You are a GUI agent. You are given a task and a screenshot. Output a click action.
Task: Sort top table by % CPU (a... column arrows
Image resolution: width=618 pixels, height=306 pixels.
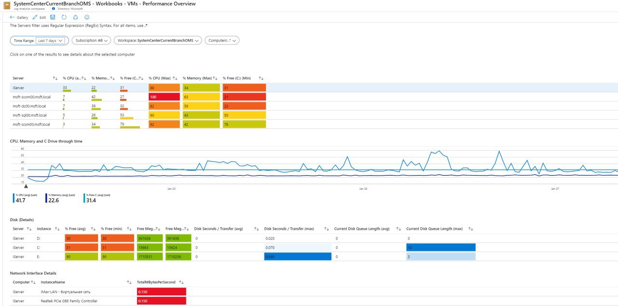(84, 78)
